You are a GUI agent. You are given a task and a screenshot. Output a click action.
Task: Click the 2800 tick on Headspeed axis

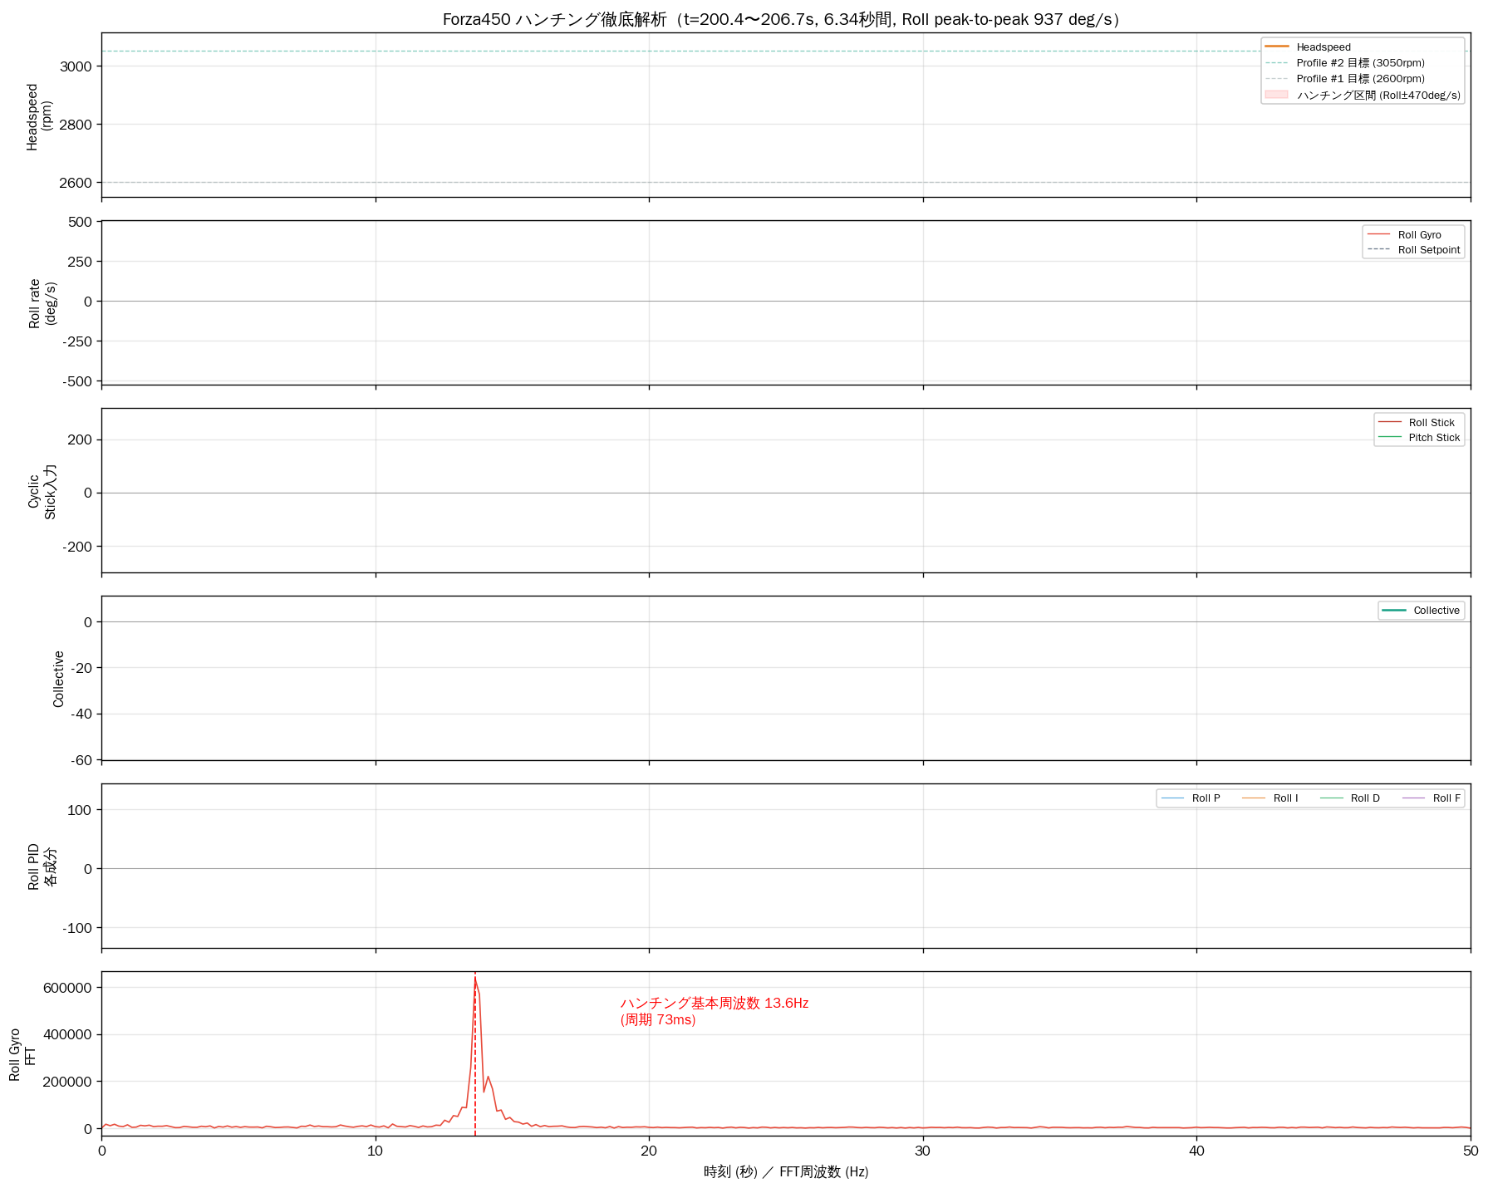[76, 125]
